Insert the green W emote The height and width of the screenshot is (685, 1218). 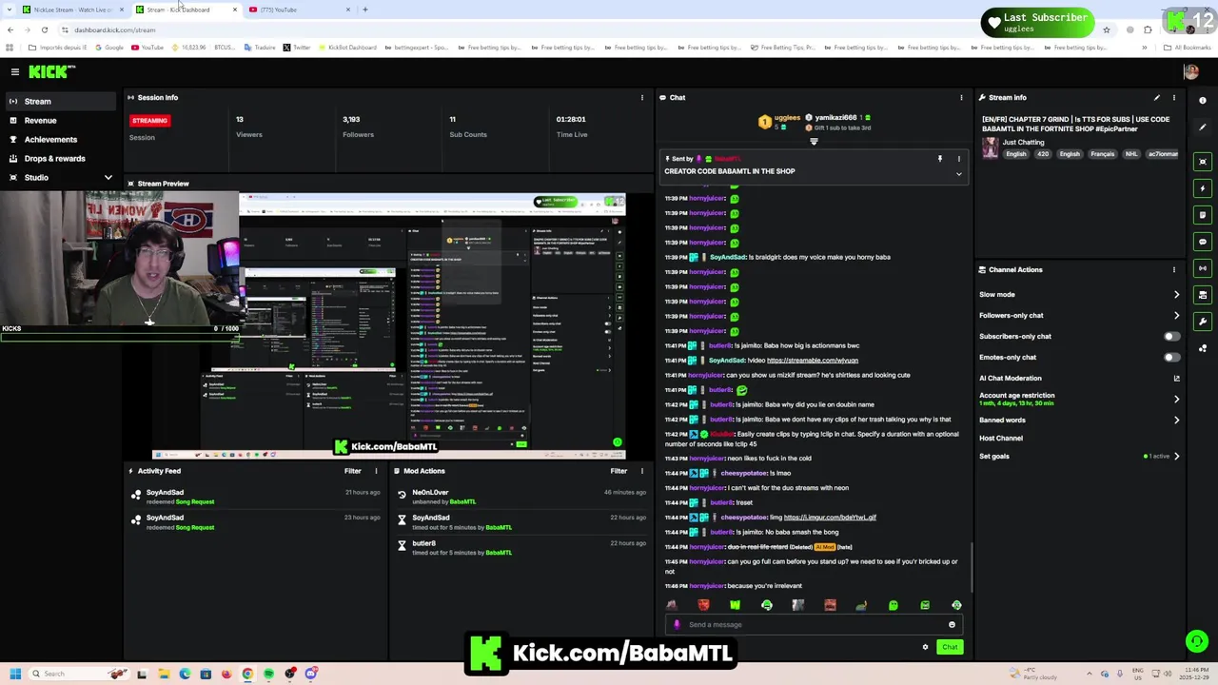click(735, 605)
